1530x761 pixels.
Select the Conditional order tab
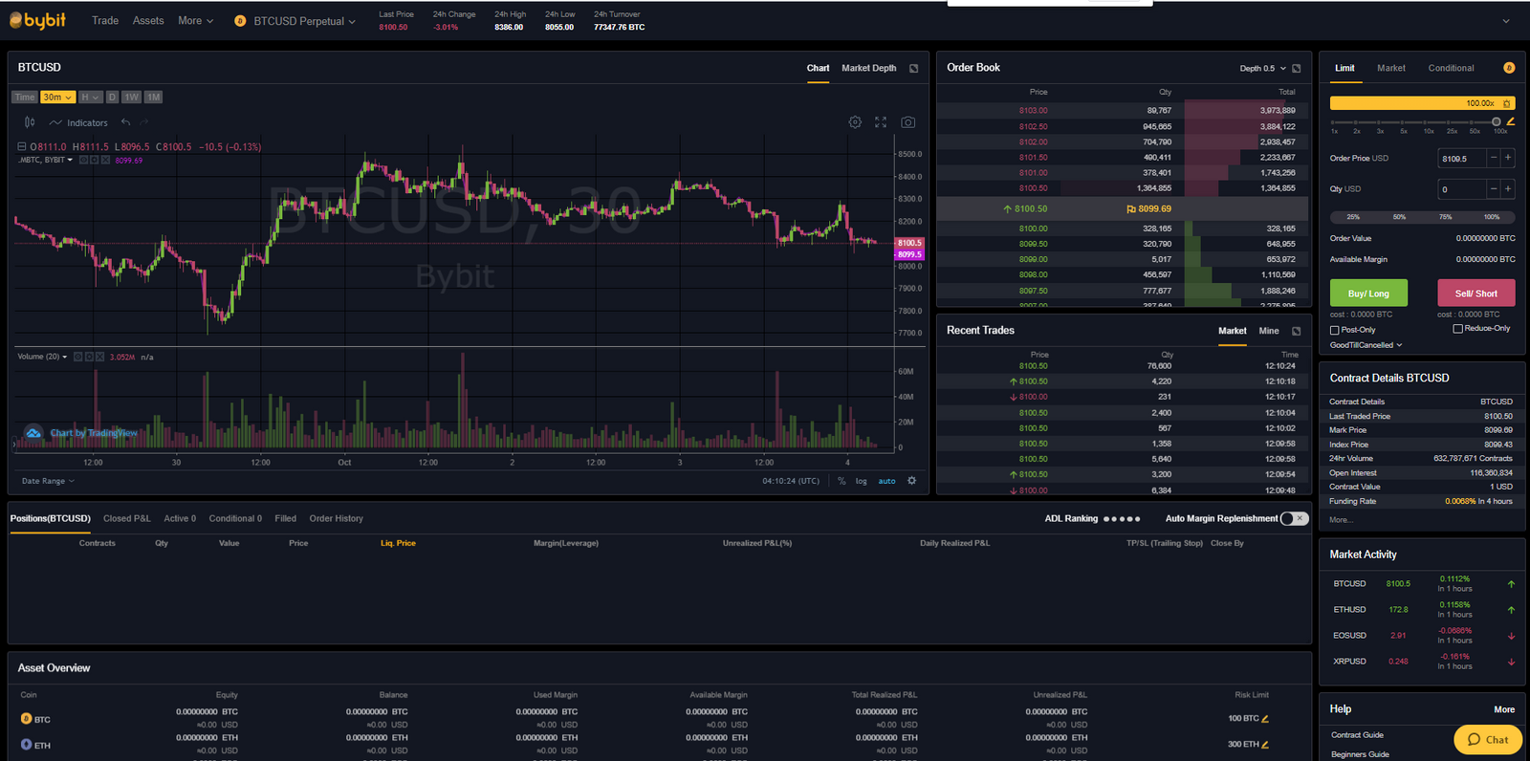point(1451,68)
